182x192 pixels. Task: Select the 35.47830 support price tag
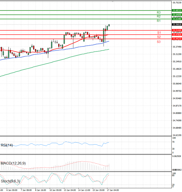tap(177, 35)
